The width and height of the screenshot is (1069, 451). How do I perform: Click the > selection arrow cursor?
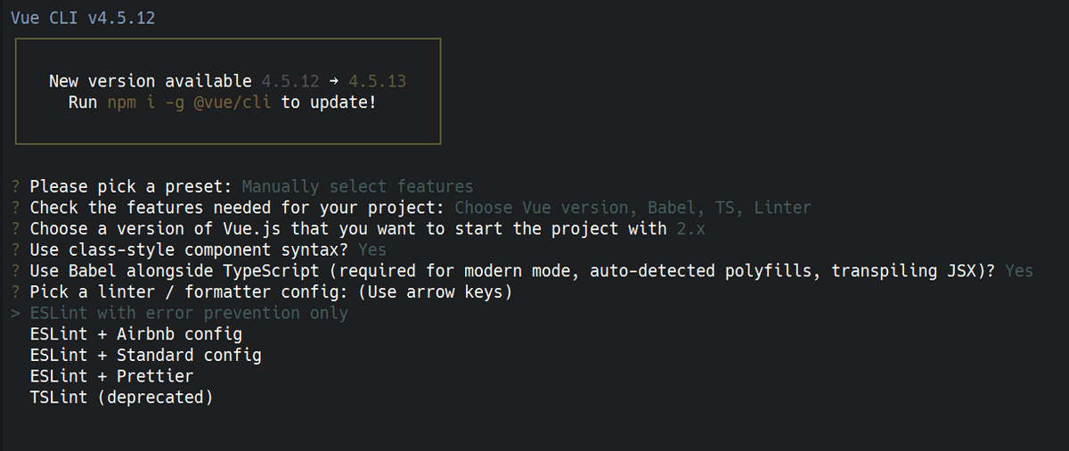[15, 313]
